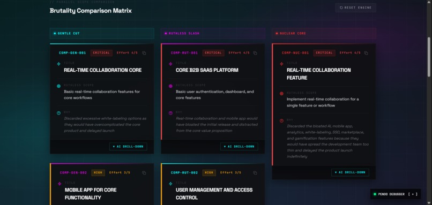Screen dimensions: 432x205
Task: Expand Pendo Debugger with plus button
Action: (x=413, y=194)
